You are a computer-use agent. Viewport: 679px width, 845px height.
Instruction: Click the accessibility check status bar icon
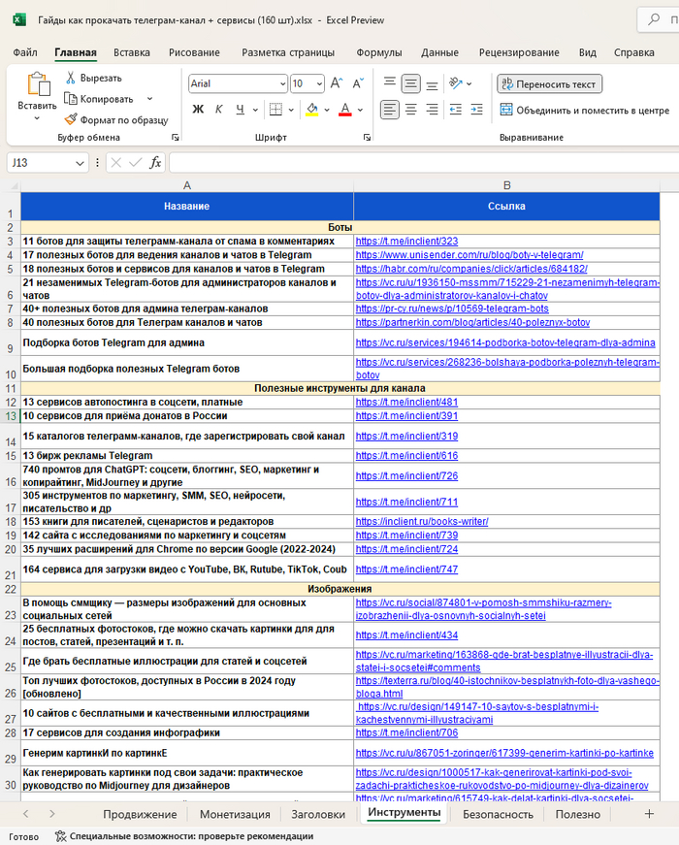pos(60,836)
